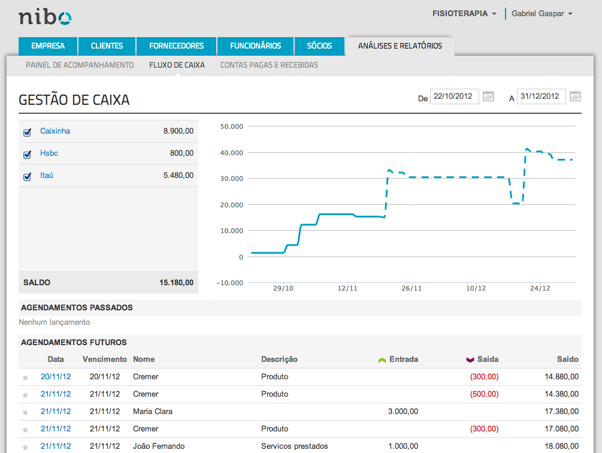Image resolution: width=602 pixels, height=453 pixels.
Task: Click the green Entrada arrow icon
Action: (382, 359)
